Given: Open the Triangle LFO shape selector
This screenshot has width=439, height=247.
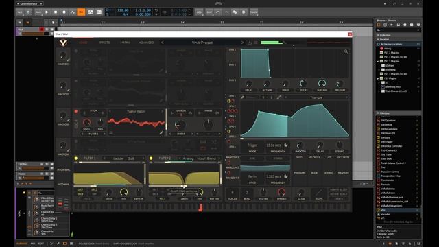Looking at the screenshot, I should click(316, 97).
